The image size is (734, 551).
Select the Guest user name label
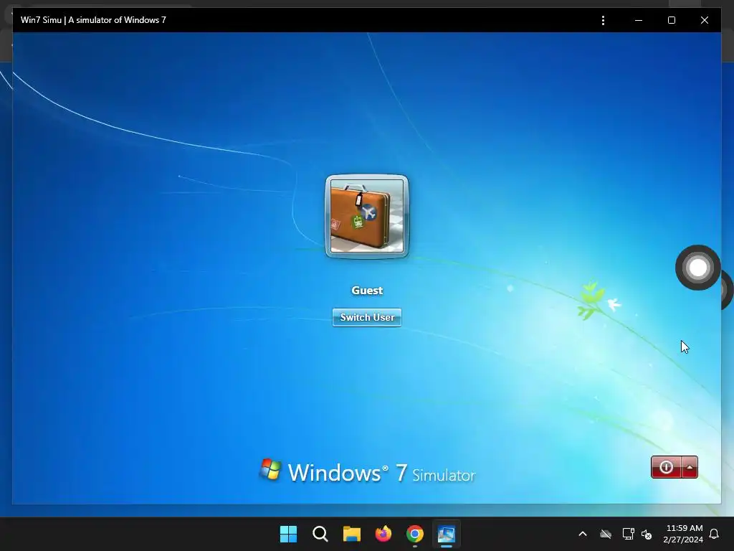(x=367, y=291)
